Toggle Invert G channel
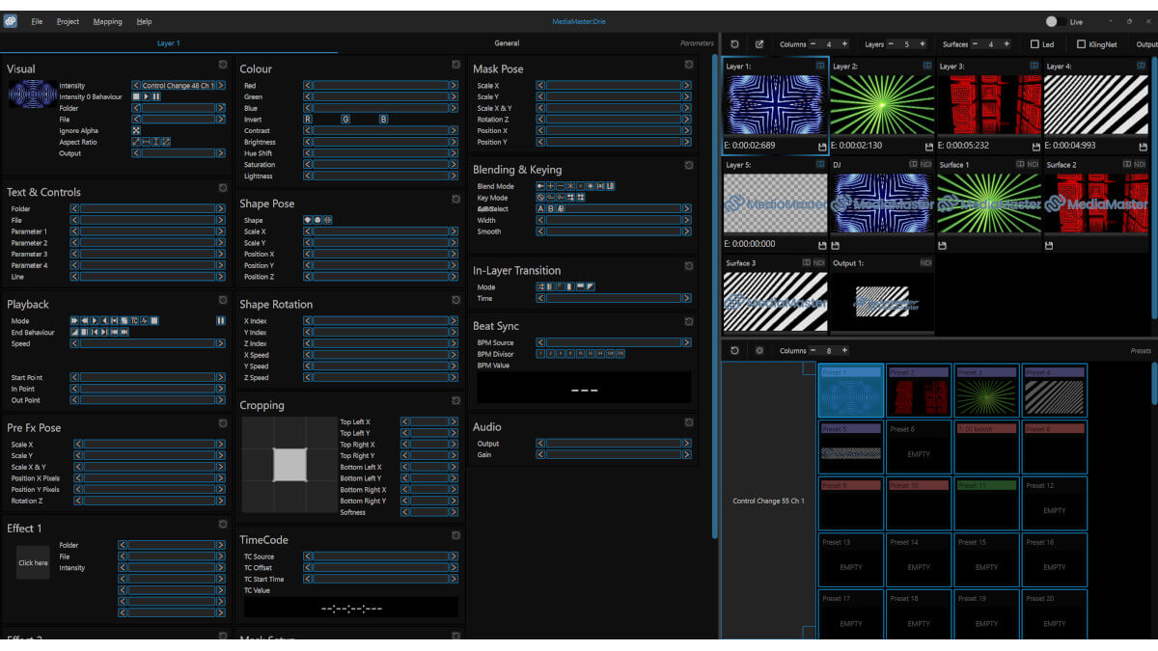The image size is (1158, 651). pos(345,119)
